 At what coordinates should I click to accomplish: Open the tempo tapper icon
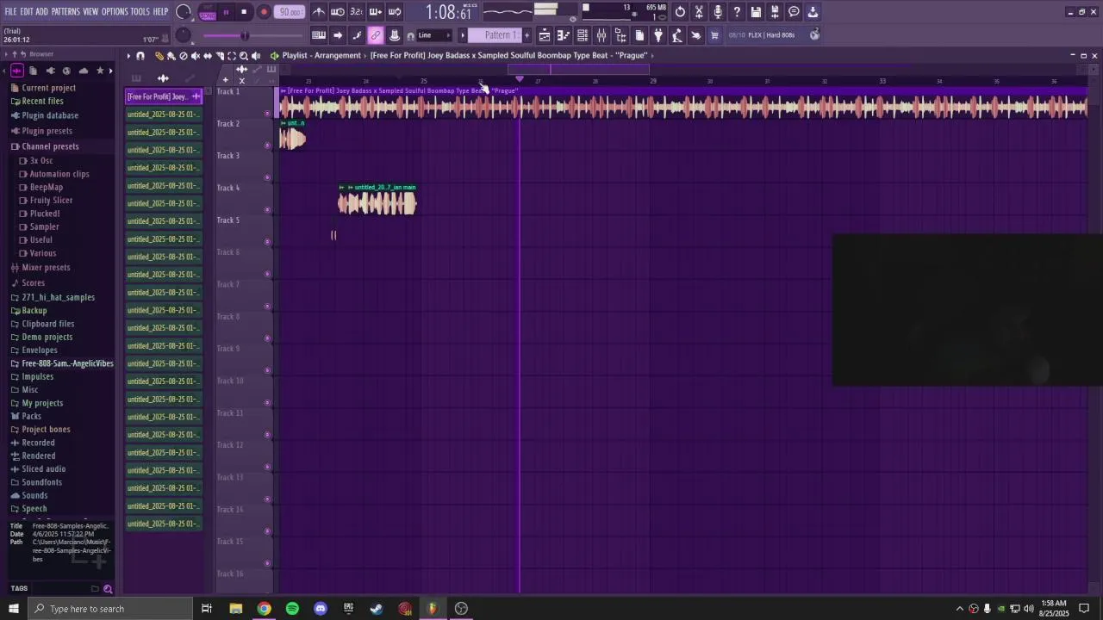(x=677, y=35)
